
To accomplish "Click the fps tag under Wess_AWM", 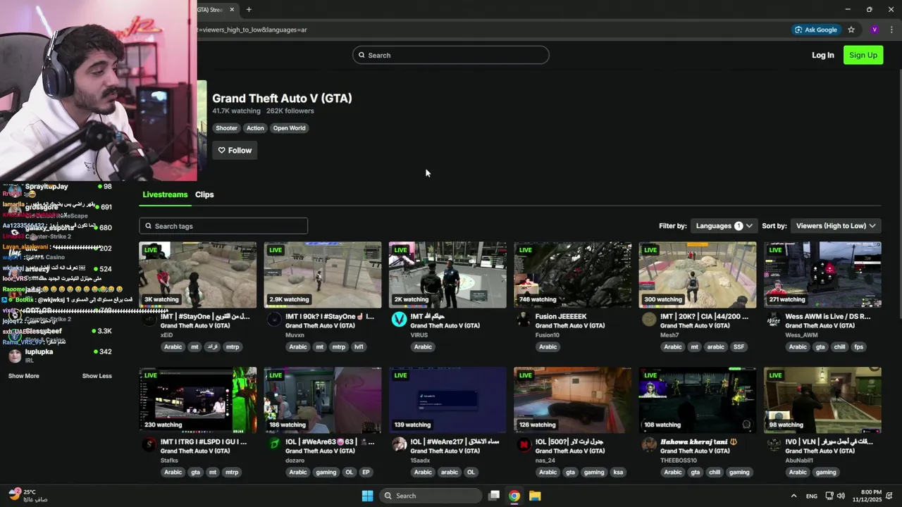I will coord(858,347).
